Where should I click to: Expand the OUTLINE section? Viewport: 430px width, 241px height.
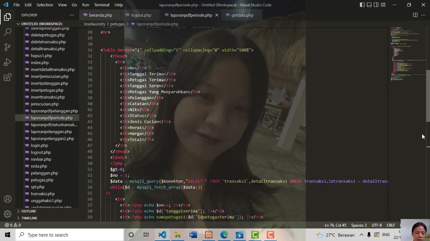29,211
